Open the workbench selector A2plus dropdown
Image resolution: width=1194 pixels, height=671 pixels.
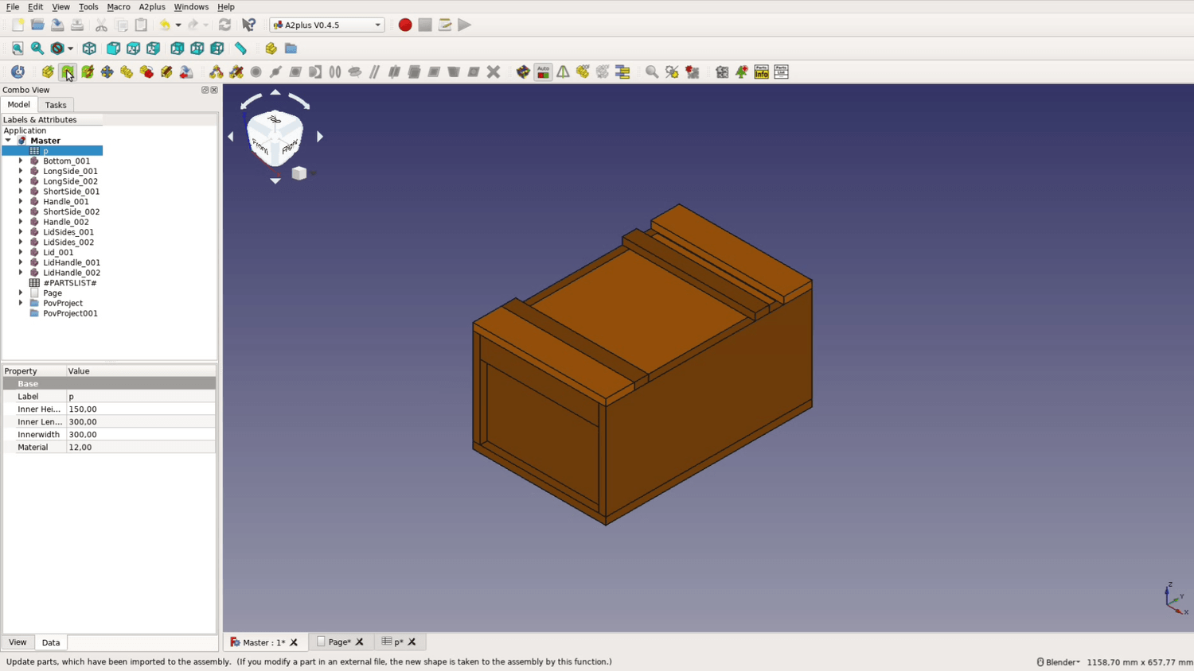click(327, 25)
